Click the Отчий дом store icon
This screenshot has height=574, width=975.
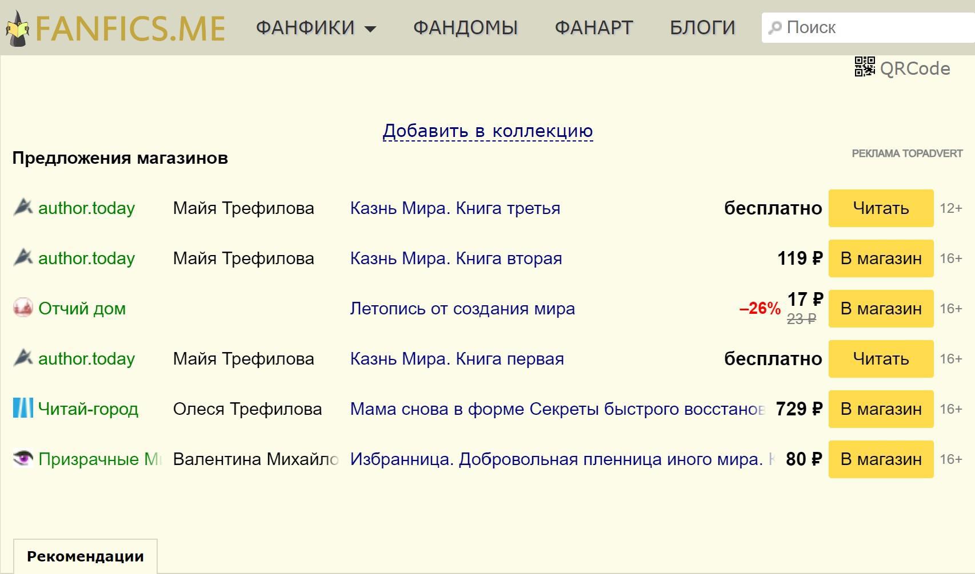coord(23,308)
